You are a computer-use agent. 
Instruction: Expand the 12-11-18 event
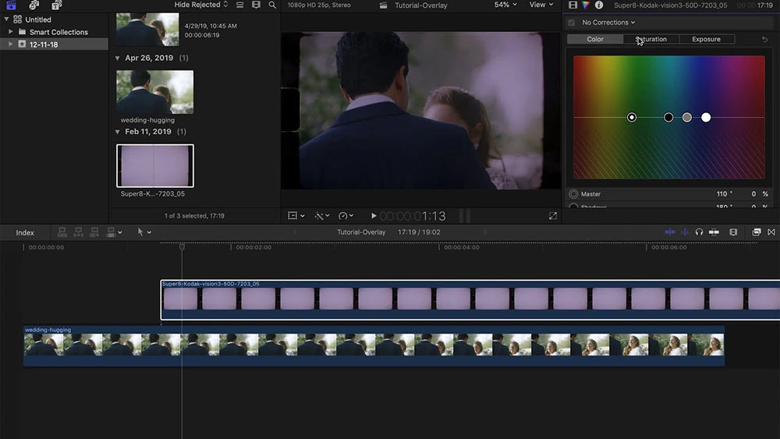click(x=10, y=44)
